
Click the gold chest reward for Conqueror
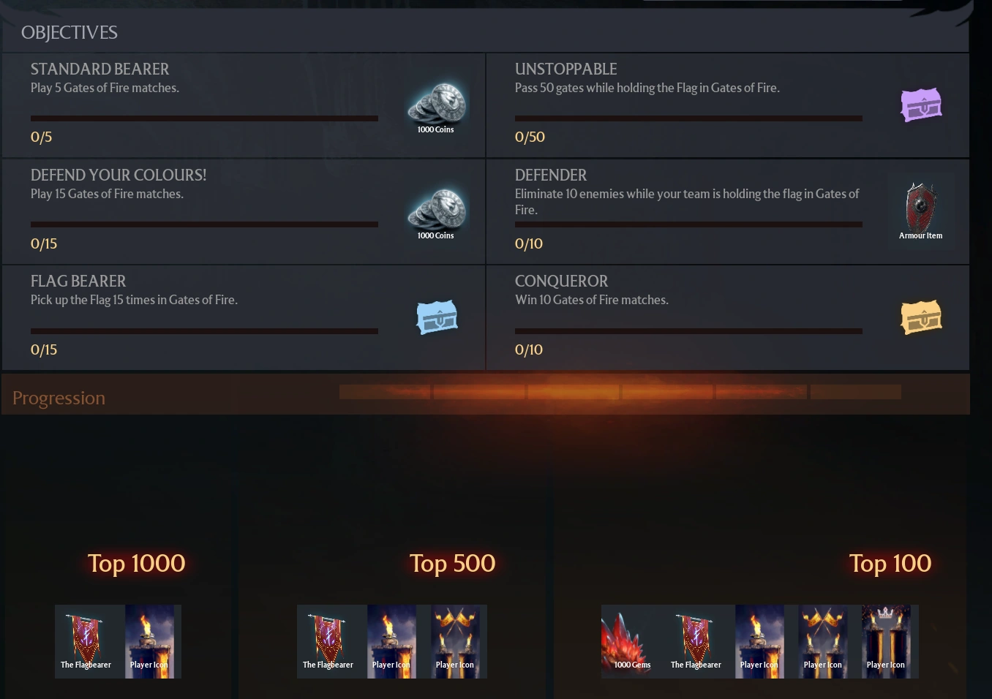tap(920, 317)
